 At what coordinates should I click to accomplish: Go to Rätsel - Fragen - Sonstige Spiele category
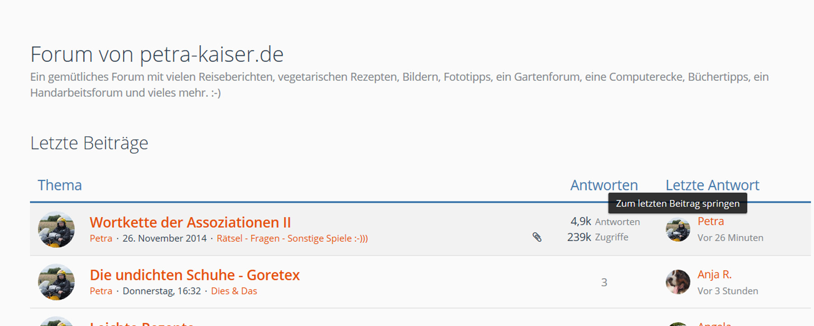292,238
